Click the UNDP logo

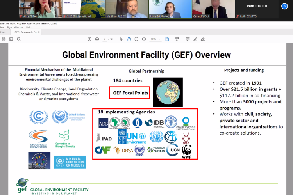pos(122,137)
